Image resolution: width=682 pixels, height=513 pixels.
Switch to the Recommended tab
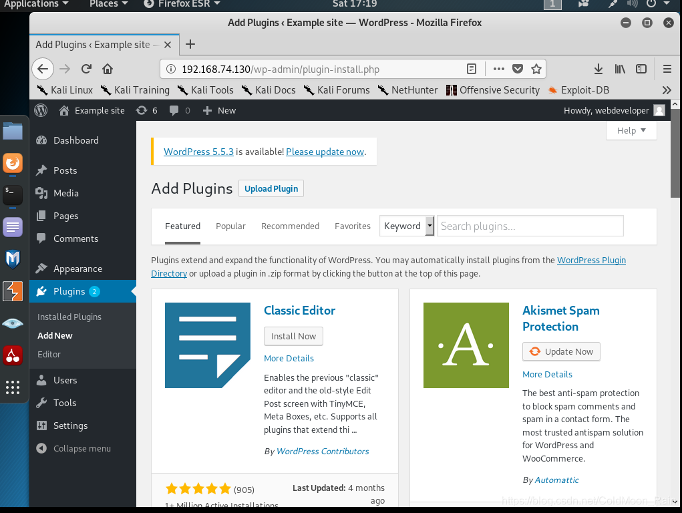point(290,226)
